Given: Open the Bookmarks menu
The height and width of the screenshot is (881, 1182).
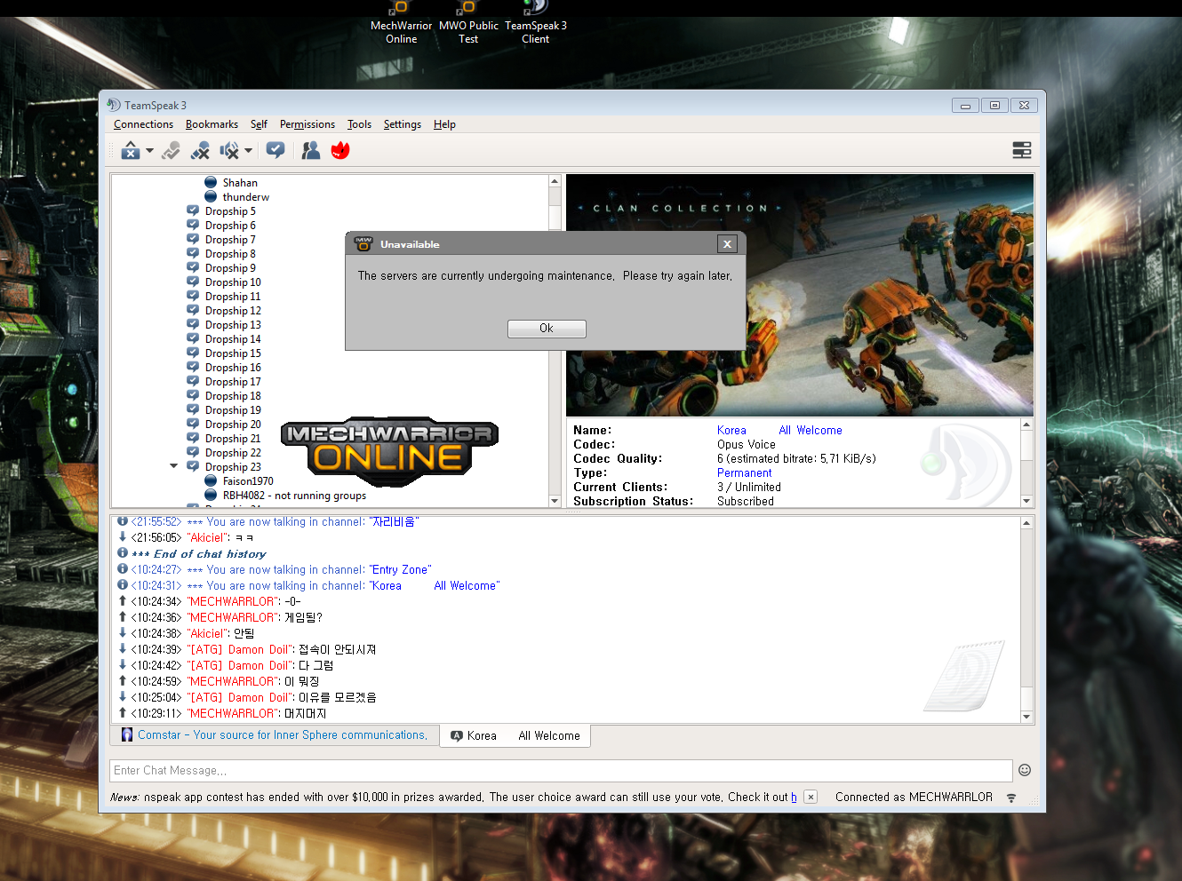Looking at the screenshot, I should [x=212, y=124].
